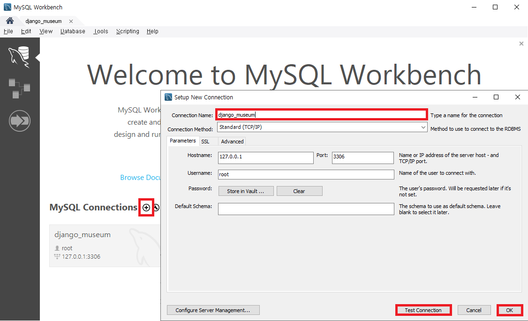Open the File menu
The image size is (528, 321).
[8, 31]
